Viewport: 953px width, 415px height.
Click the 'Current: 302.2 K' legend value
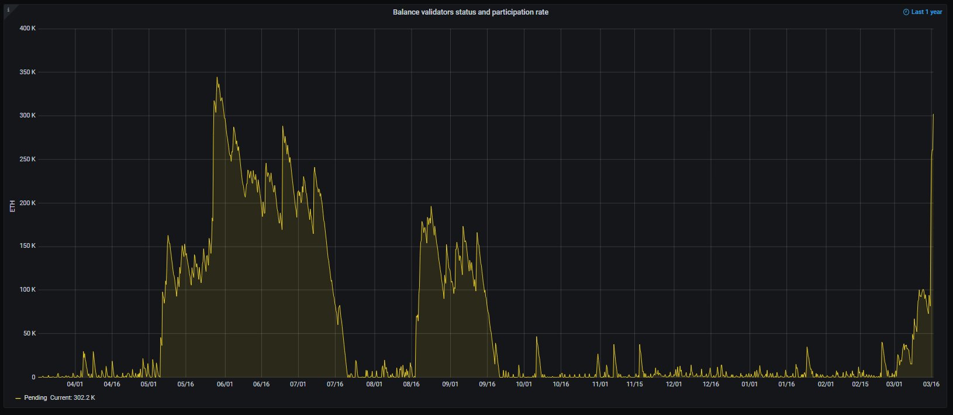(x=72, y=398)
